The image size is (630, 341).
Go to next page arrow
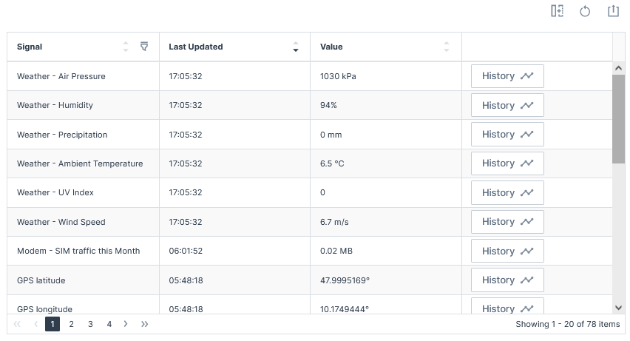click(x=126, y=324)
